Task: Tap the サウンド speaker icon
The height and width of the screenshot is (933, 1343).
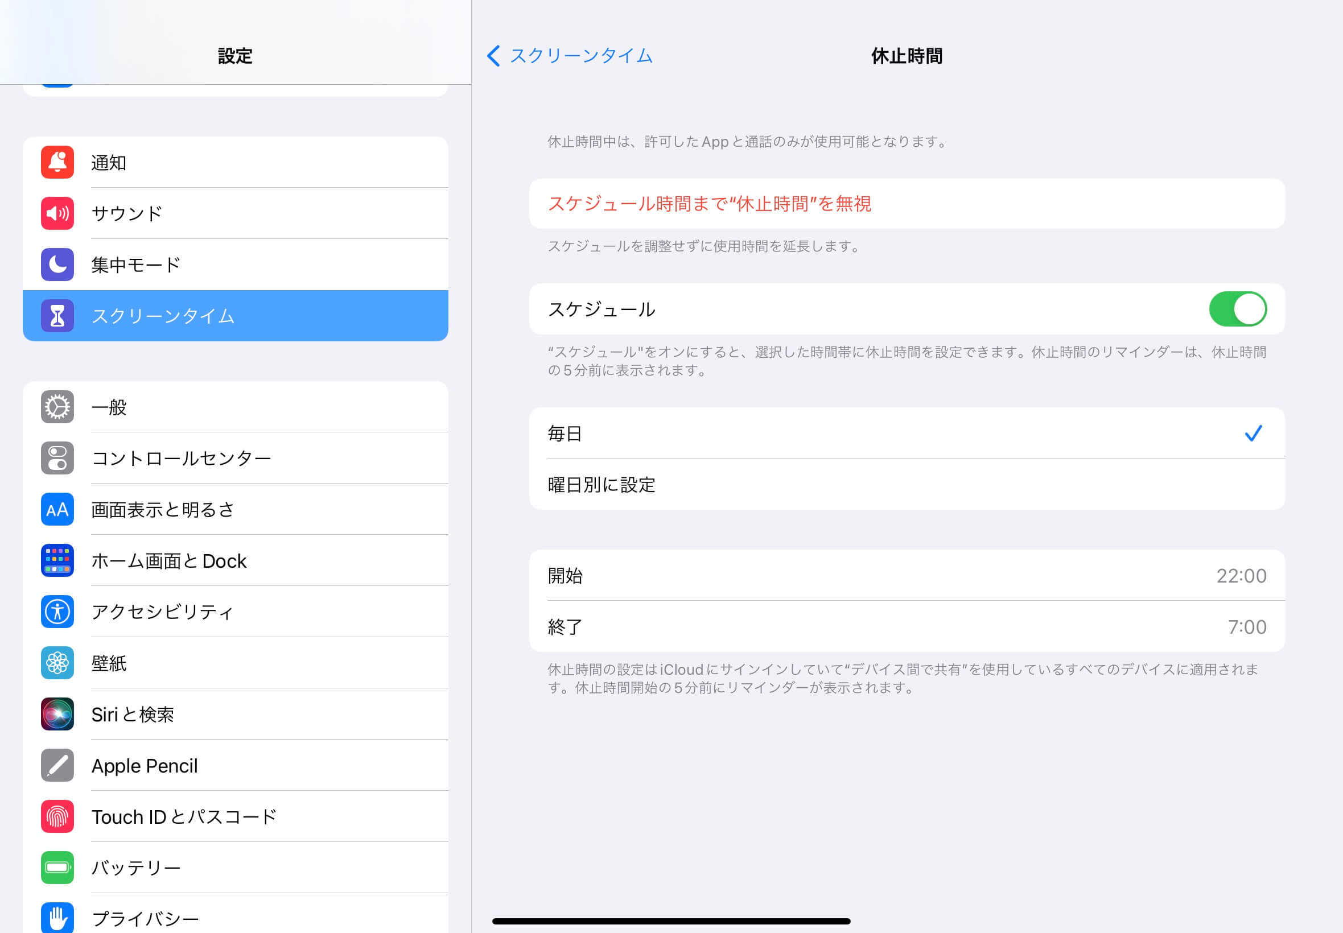Action: coord(57,213)
